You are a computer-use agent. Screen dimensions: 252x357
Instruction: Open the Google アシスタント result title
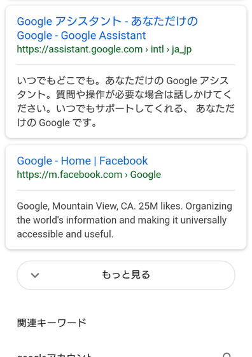point(108,28)
